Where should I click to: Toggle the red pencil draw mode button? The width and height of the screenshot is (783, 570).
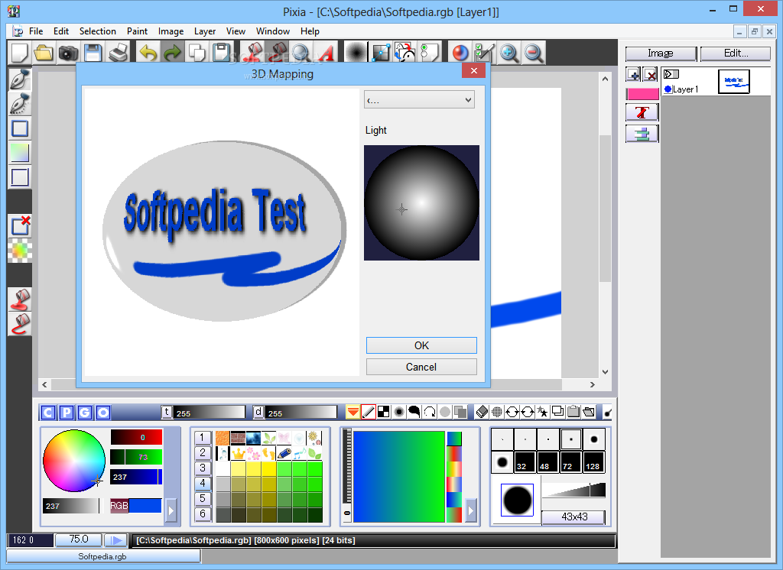(369, 412)
